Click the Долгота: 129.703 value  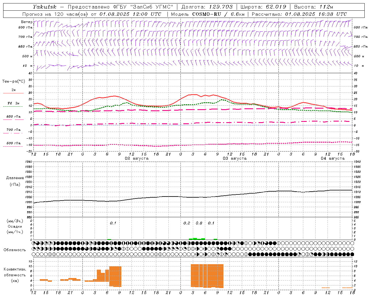pyautogui.click(x=207, y=7)
